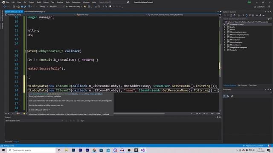The width and height of the screenshot is (273, 153).
Task: Open the Git menu
Action: [x=25, y=2]
